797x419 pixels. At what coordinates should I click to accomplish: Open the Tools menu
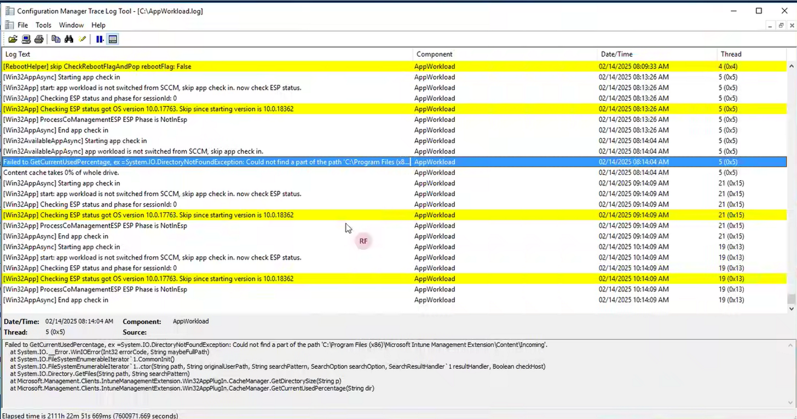point(43,25)
